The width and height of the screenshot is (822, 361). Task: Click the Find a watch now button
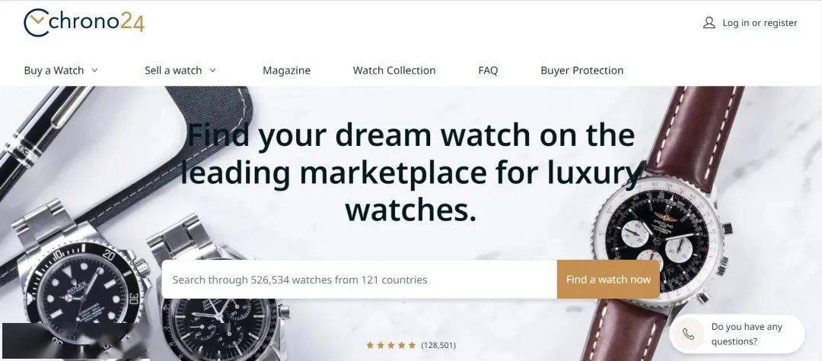pos(608,280)
